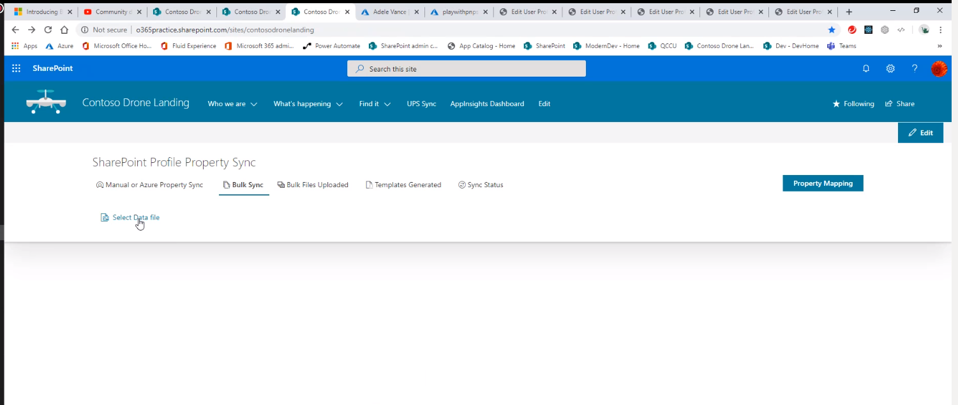
Task: Bookmark this page using the star icon
Action: (832, 29)
